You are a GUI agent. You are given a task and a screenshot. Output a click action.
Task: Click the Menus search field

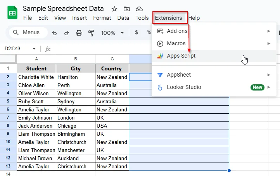tap(28, 32)
